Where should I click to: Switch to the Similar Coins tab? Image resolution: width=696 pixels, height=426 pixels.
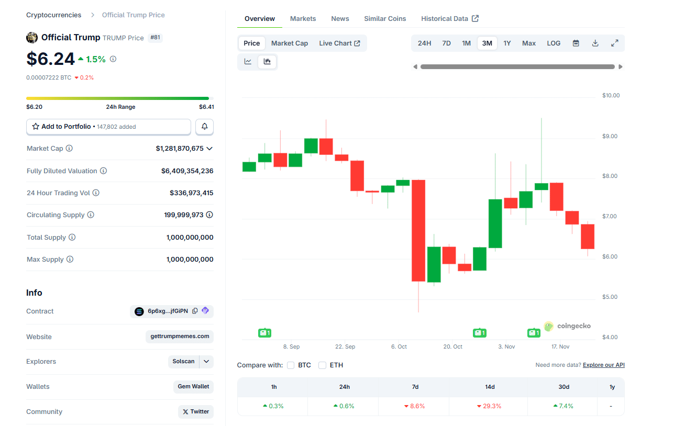click(385, 18)
